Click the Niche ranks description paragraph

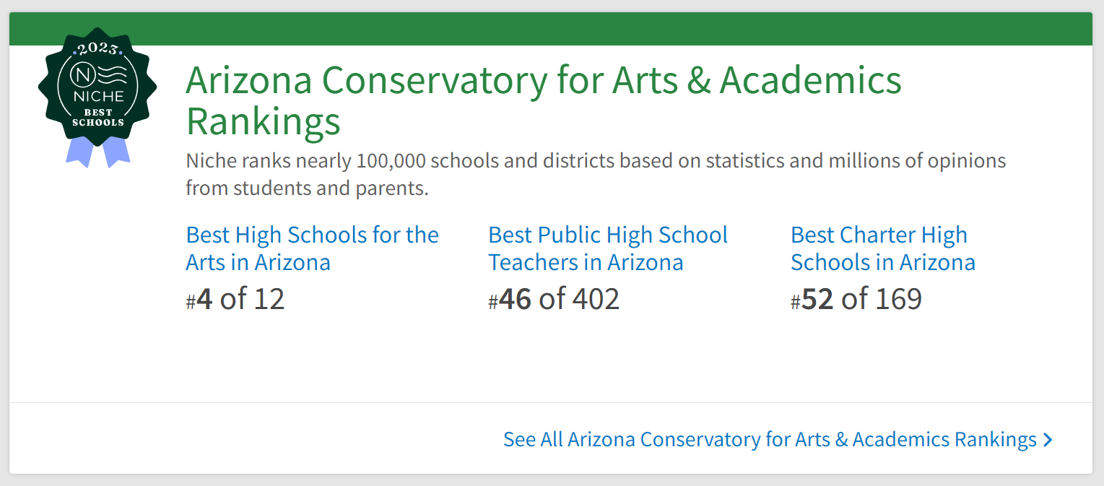point(595,174)
